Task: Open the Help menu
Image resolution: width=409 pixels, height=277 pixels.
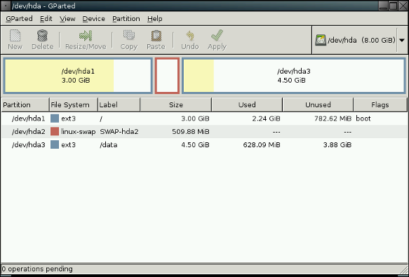Action: tap(154, 19)
